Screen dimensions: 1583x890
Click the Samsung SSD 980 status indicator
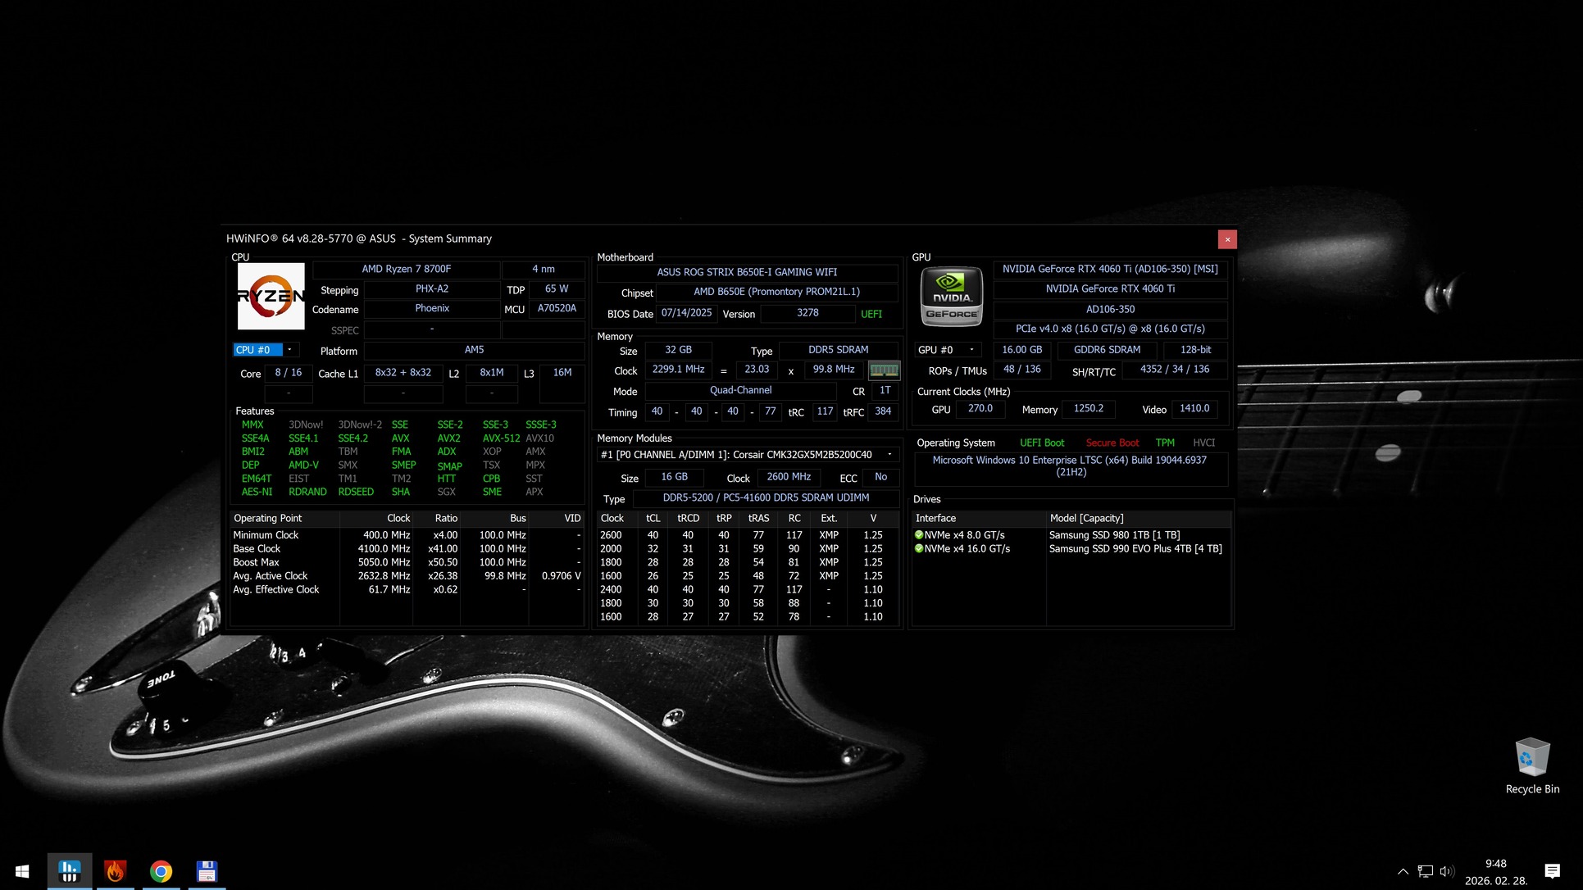coord(919,535)
